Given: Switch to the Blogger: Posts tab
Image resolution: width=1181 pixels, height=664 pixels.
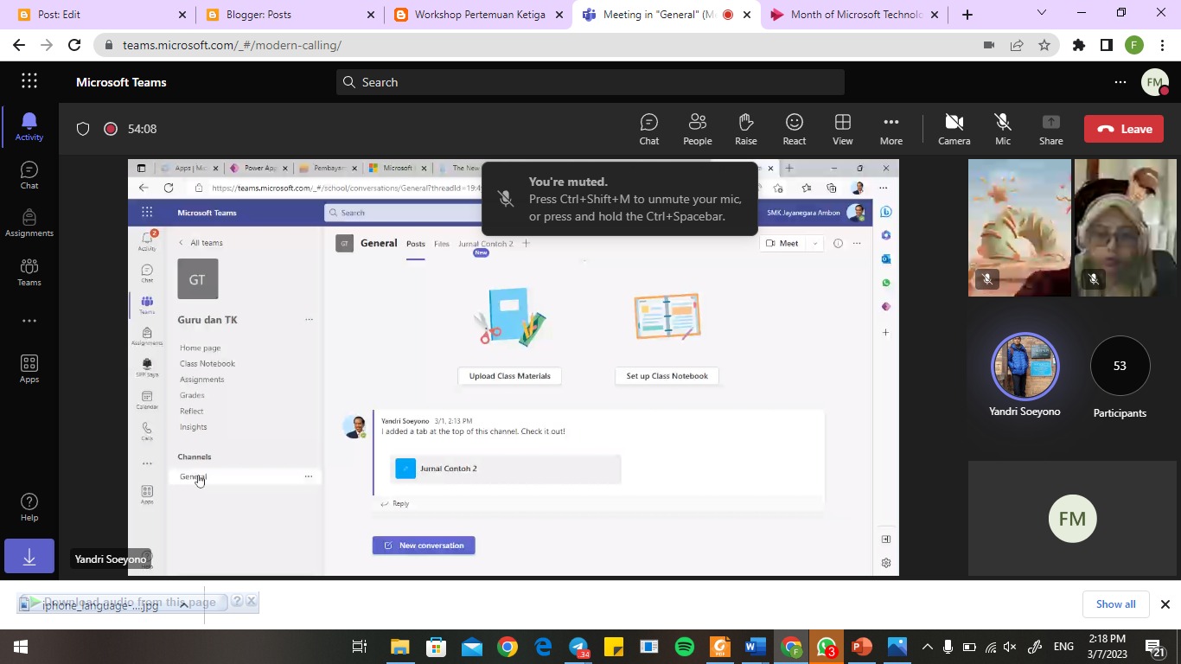Looking at the screenshot, I should (x=290, y=15).
